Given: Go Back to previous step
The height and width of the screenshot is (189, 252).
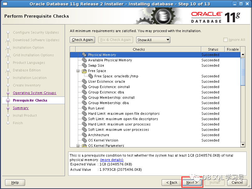Looking at the screenshot, I should click(172, 182).
